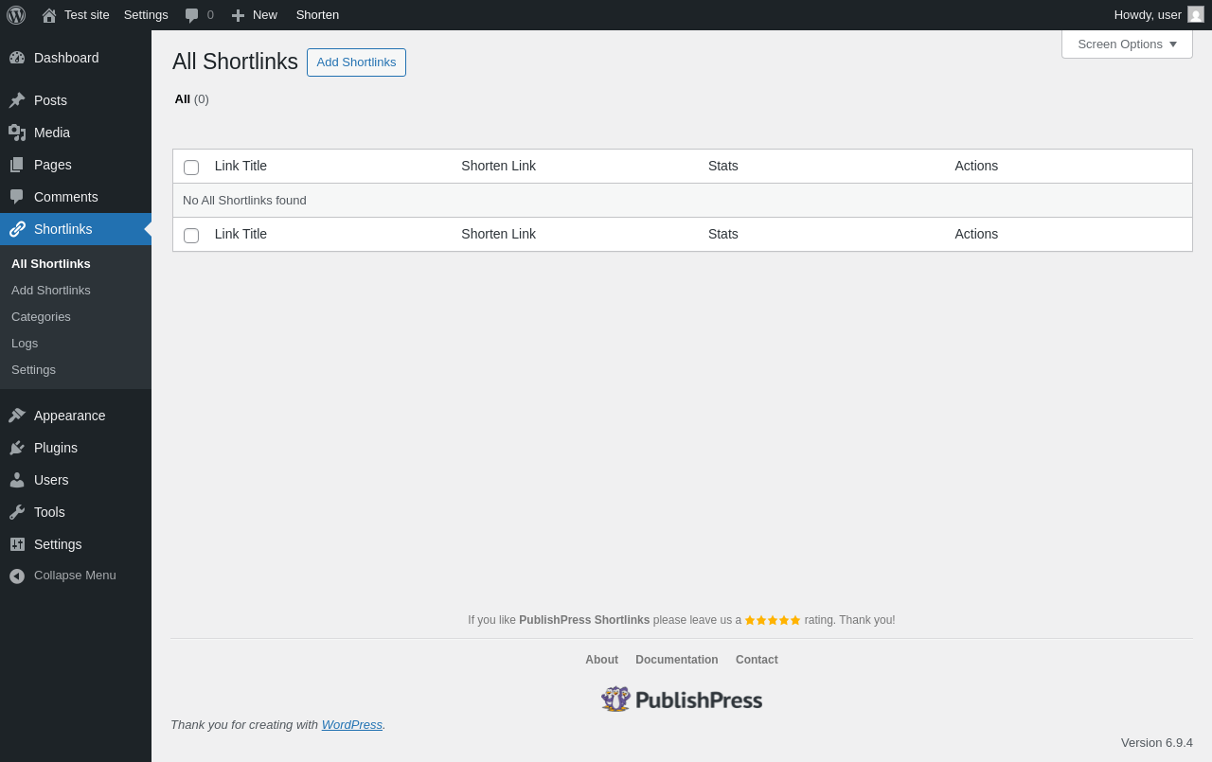Click the Pages icon in sidebar
The height and width of the screenshot is (762, 1212).
pyautogui.click(x=17, y=165)
